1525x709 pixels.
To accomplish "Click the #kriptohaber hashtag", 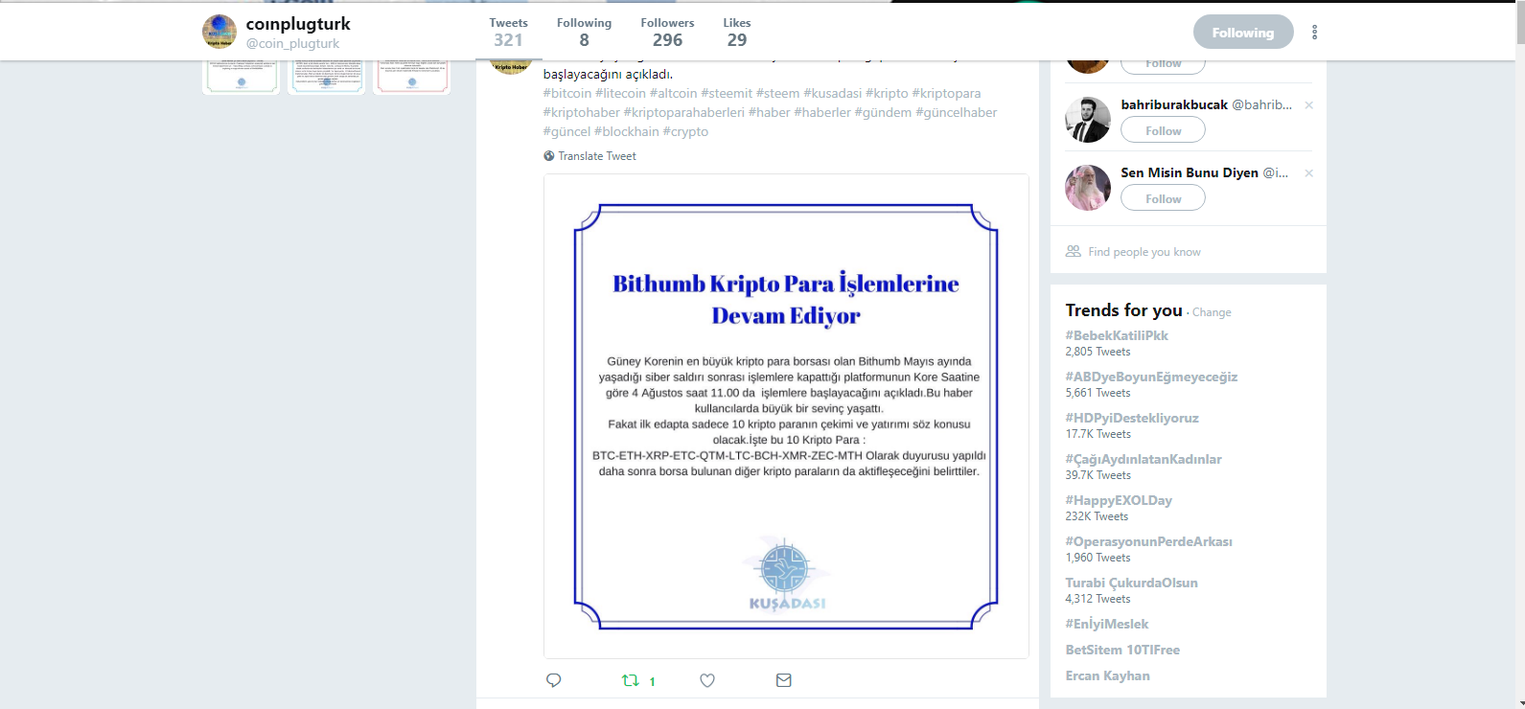I will pos(582,112).
